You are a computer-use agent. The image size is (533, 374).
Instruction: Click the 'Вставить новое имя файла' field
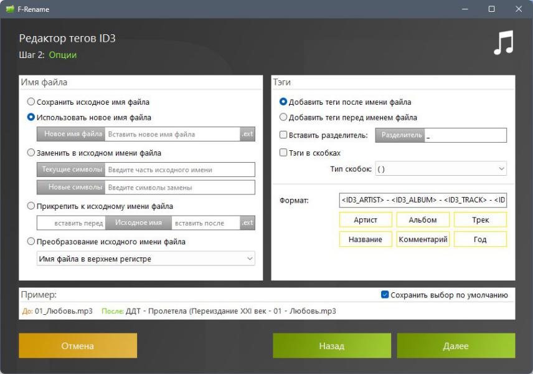[172, 134]
